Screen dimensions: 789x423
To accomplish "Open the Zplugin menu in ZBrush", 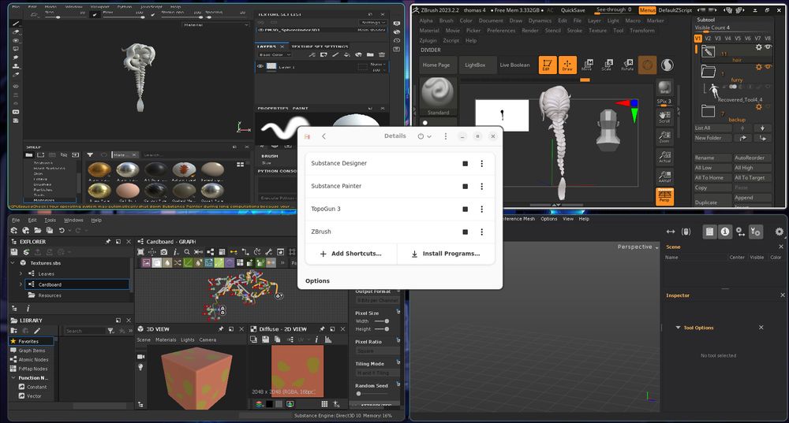I will (x=428, y=41).
